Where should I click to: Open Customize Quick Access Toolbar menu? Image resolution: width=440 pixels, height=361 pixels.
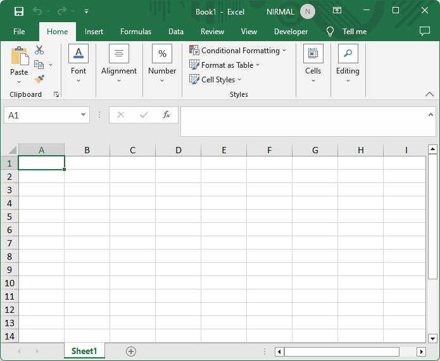tap(87, 11)
